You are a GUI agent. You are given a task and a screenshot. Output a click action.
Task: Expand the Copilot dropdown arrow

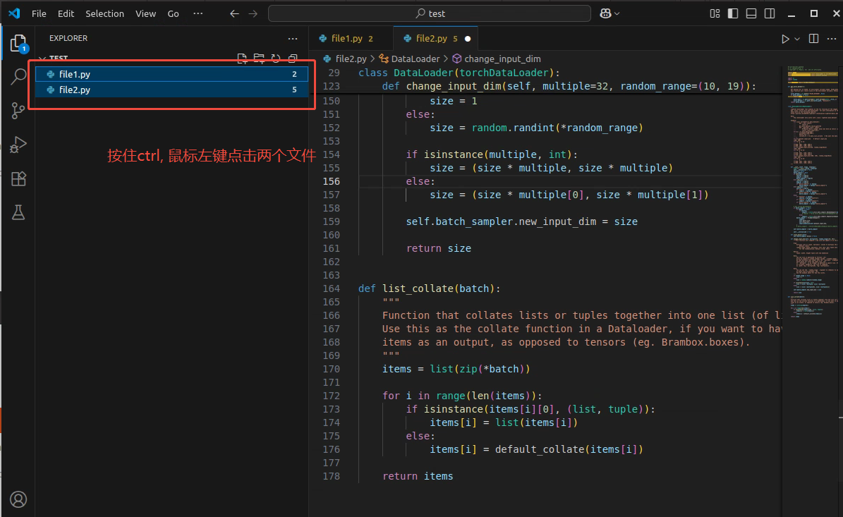point(617,13)
